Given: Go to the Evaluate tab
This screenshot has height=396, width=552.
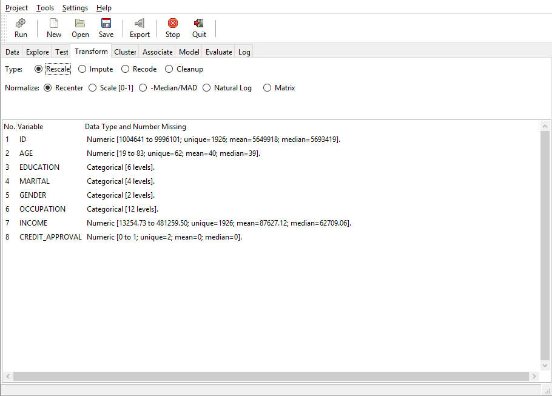Looking at the screenshot, I should point(218,52).
